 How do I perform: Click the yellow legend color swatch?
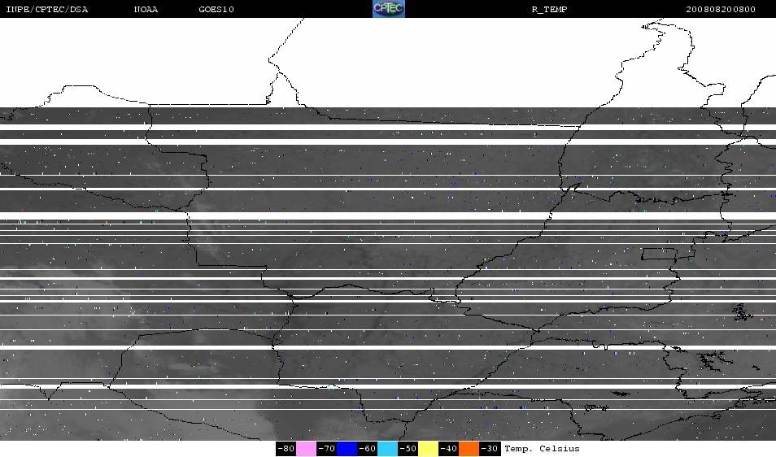click(x=428, y=449)
